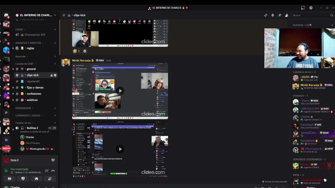Image resolution: width=335 pixels, height=188 pixels.
Task: Open member Michi Naranja in member list
Action: pos(313,86)
